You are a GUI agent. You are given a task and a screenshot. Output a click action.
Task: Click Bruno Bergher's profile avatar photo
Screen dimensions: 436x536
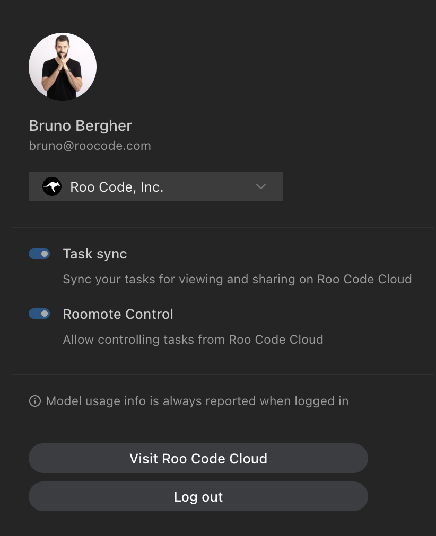[x=63, y=67]
